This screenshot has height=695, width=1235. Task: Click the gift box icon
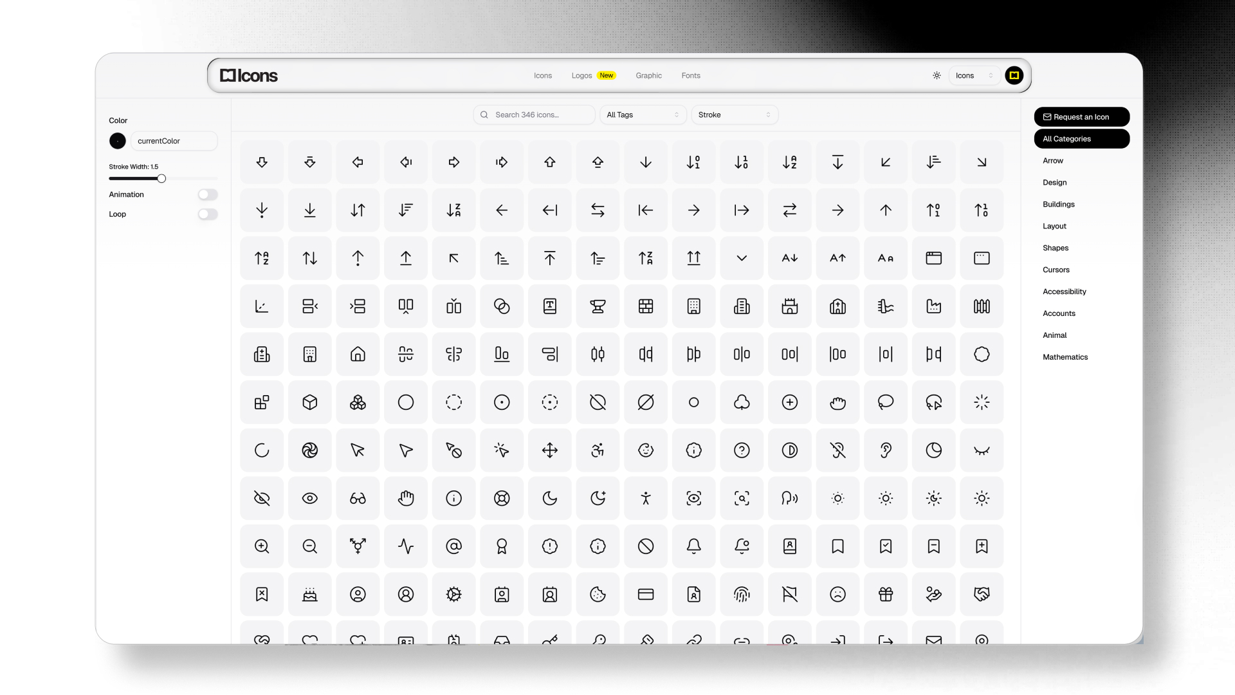click(x=886, y=595)
